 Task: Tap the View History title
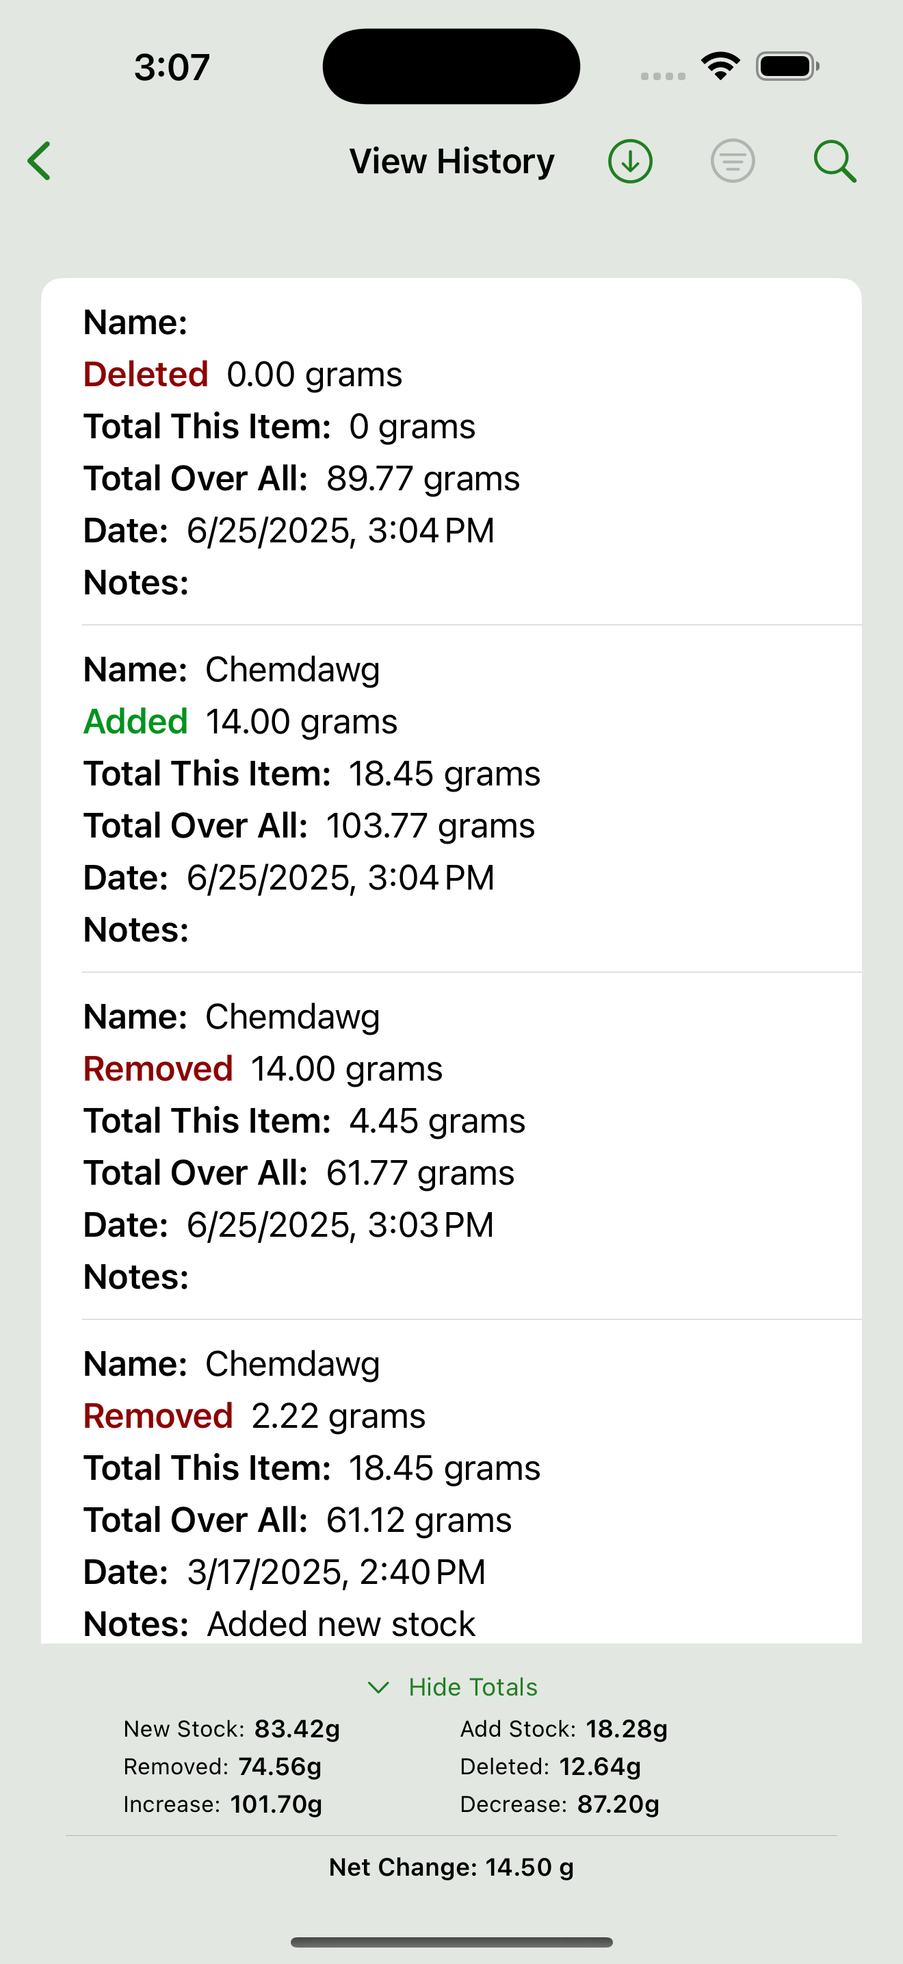[451, 161]
